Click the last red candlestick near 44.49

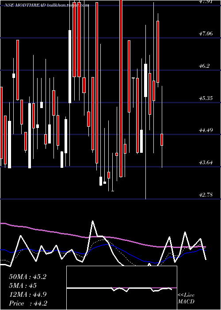click(162, 140)
